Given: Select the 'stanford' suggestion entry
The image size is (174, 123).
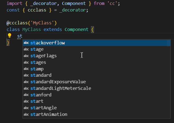Looking at the screenshot, I should 41,95.
